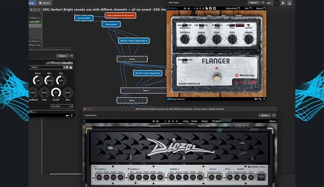Toggle the Harmonics even/odd switch on Flanger
The image size is (324, 187).
click(185, 25)
